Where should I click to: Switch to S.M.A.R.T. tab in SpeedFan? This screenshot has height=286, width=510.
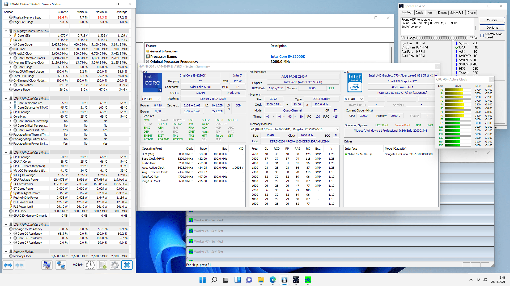coord(457,13)
